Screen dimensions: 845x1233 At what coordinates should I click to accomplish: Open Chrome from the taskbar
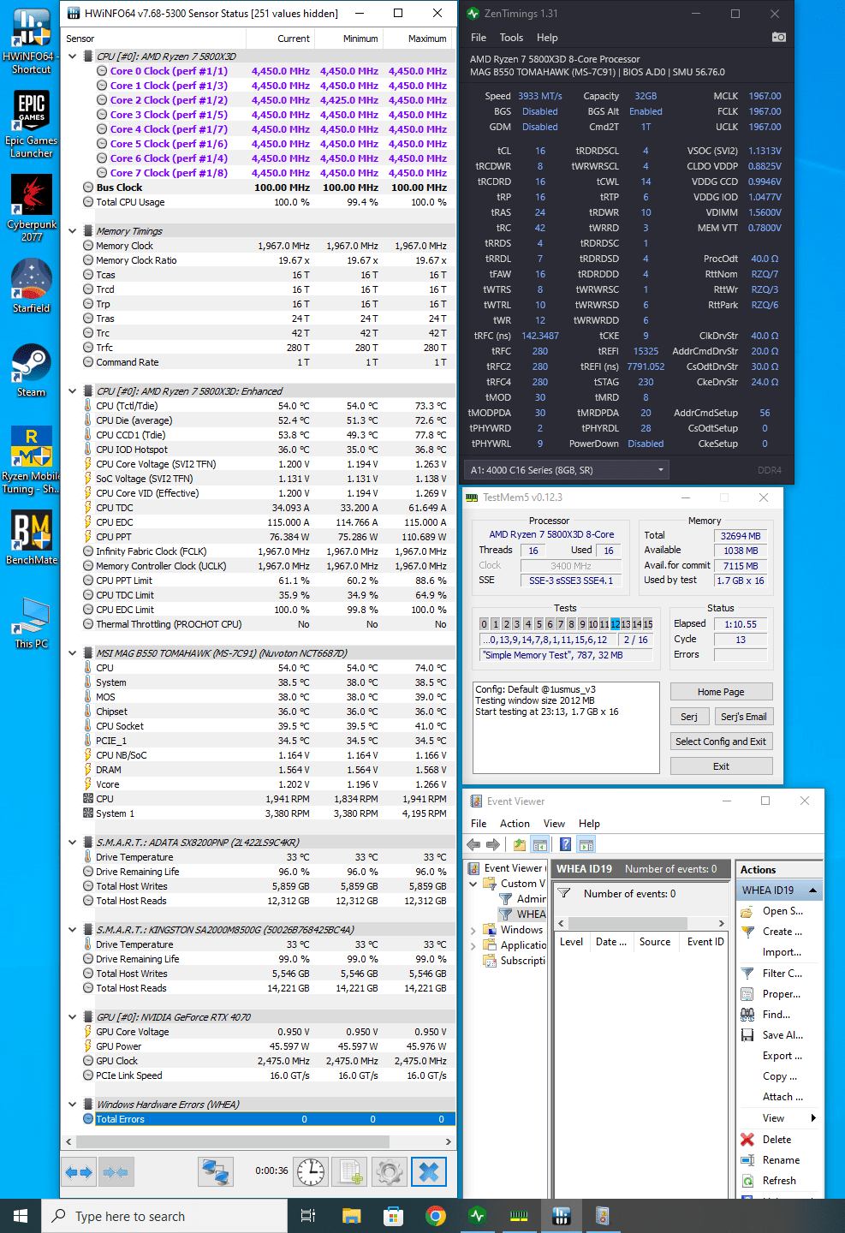[x=435, y=1216]
